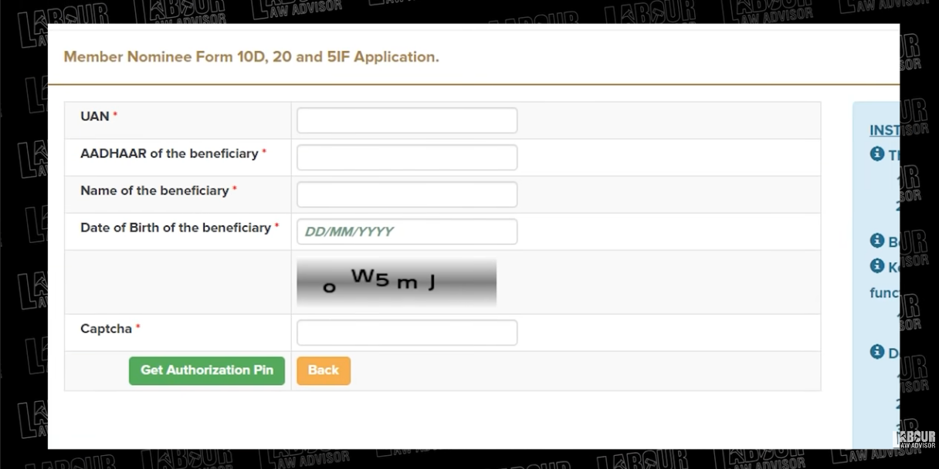Click the Name of the beneficiary field
The image size is (939, 469).
(x=407, y=194)
